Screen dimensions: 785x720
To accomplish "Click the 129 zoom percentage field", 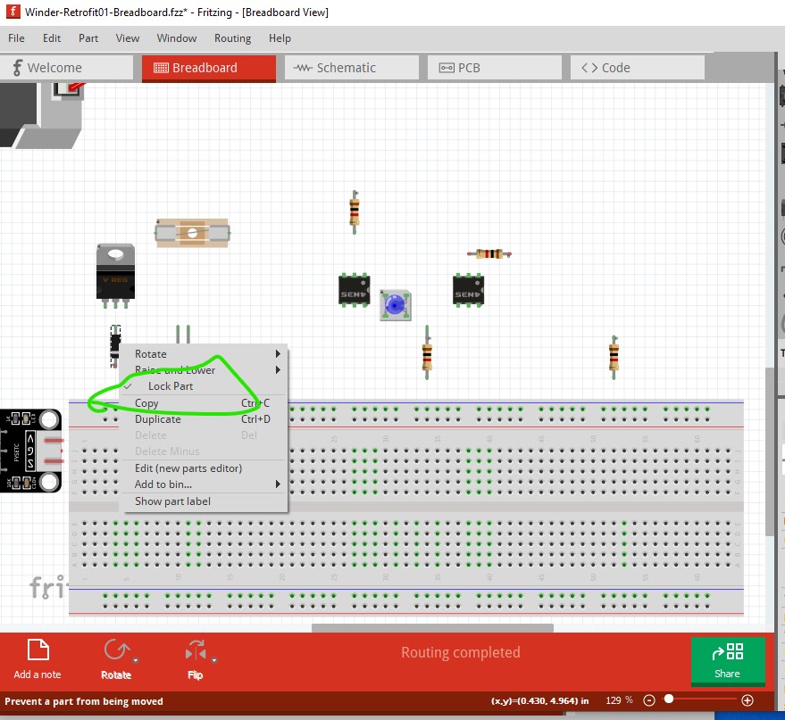I will tap(619, 700).
